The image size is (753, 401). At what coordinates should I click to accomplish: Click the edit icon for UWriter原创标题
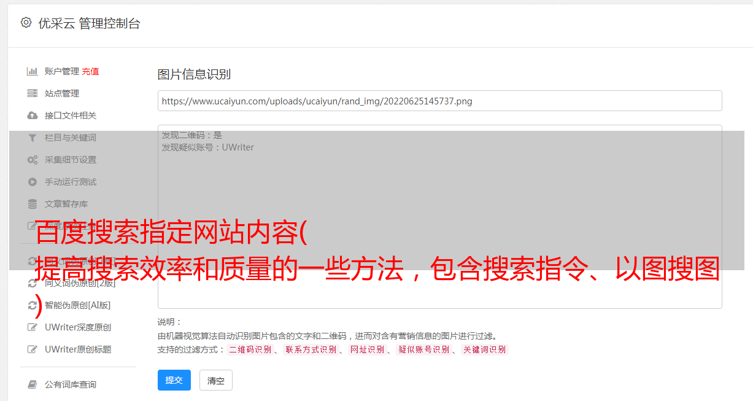[x=33, y=349]
